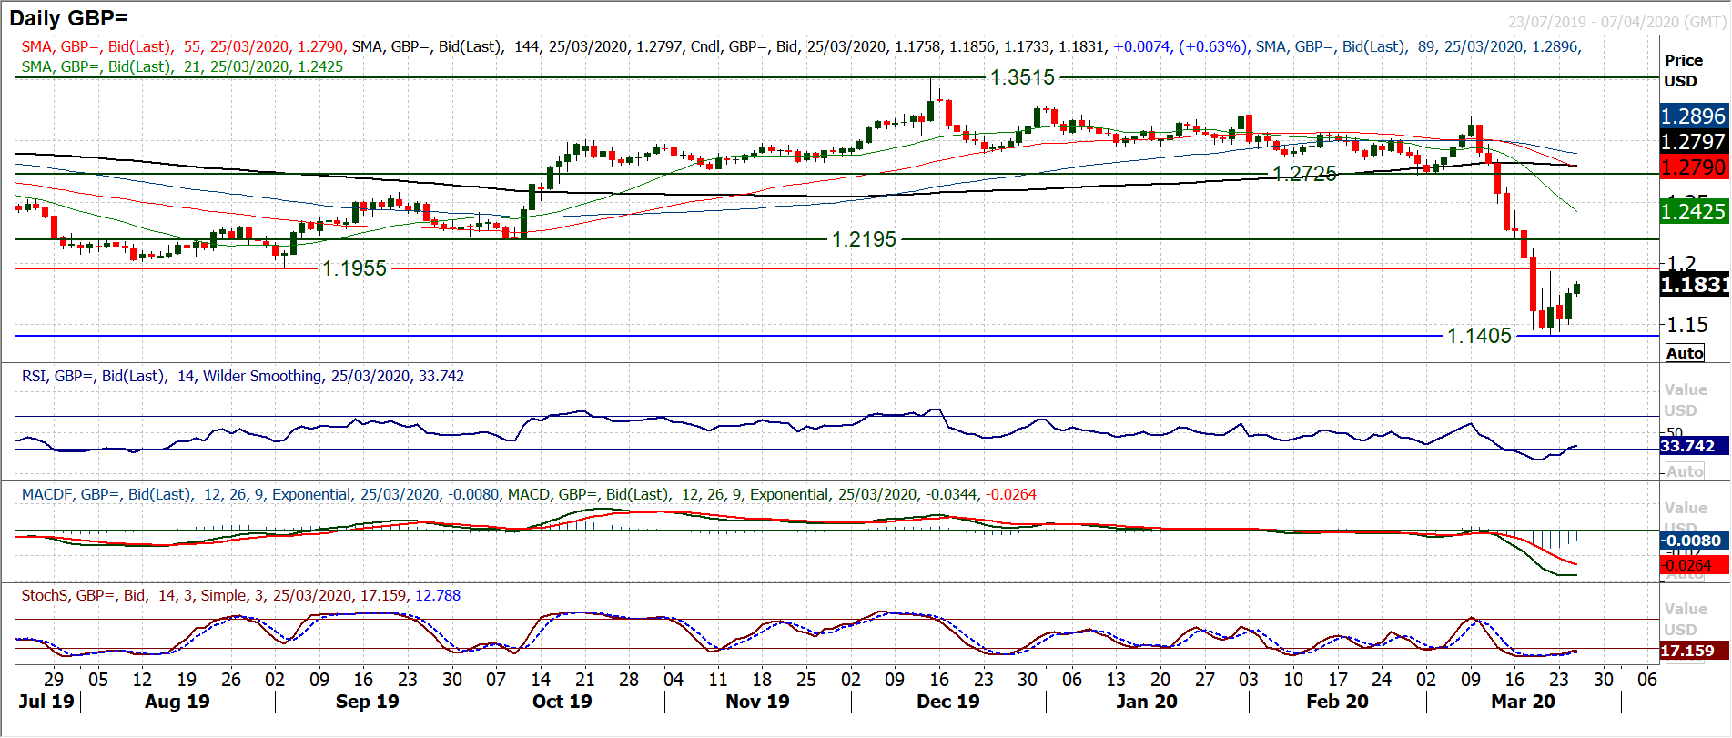Click the Dec 19 month label

(947, 702)
